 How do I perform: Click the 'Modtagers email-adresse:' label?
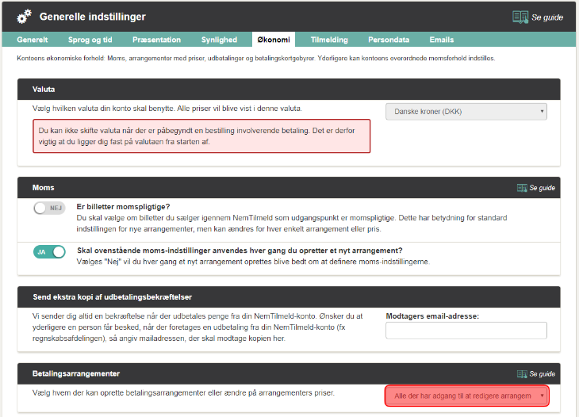tap(432, 316)
